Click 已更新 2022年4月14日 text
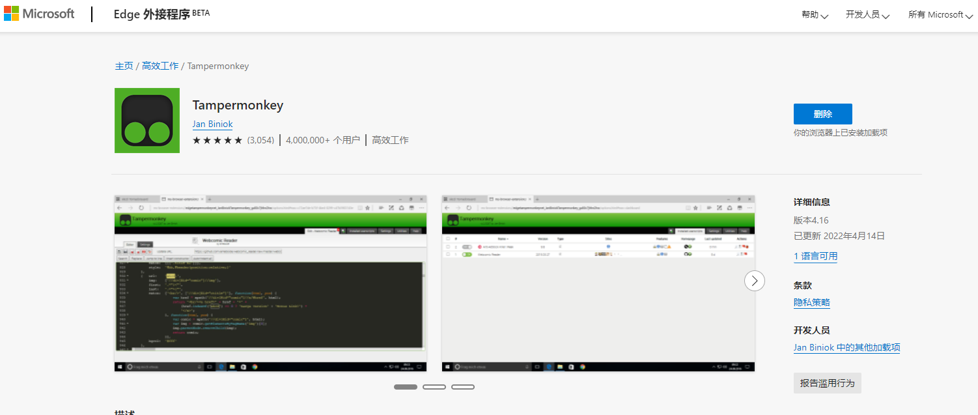Image resolution: width=978 pixels, height=415 pixels. coord(839,236)
